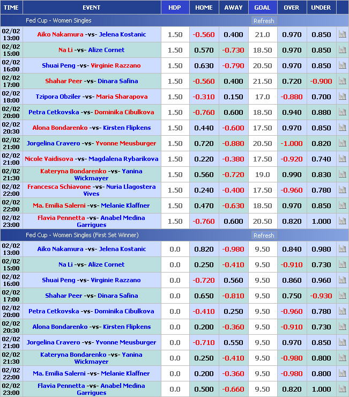Refresh the Fed Cup Women Singles odds
This screenshot has height=397, width=349.
click(263, 21)
